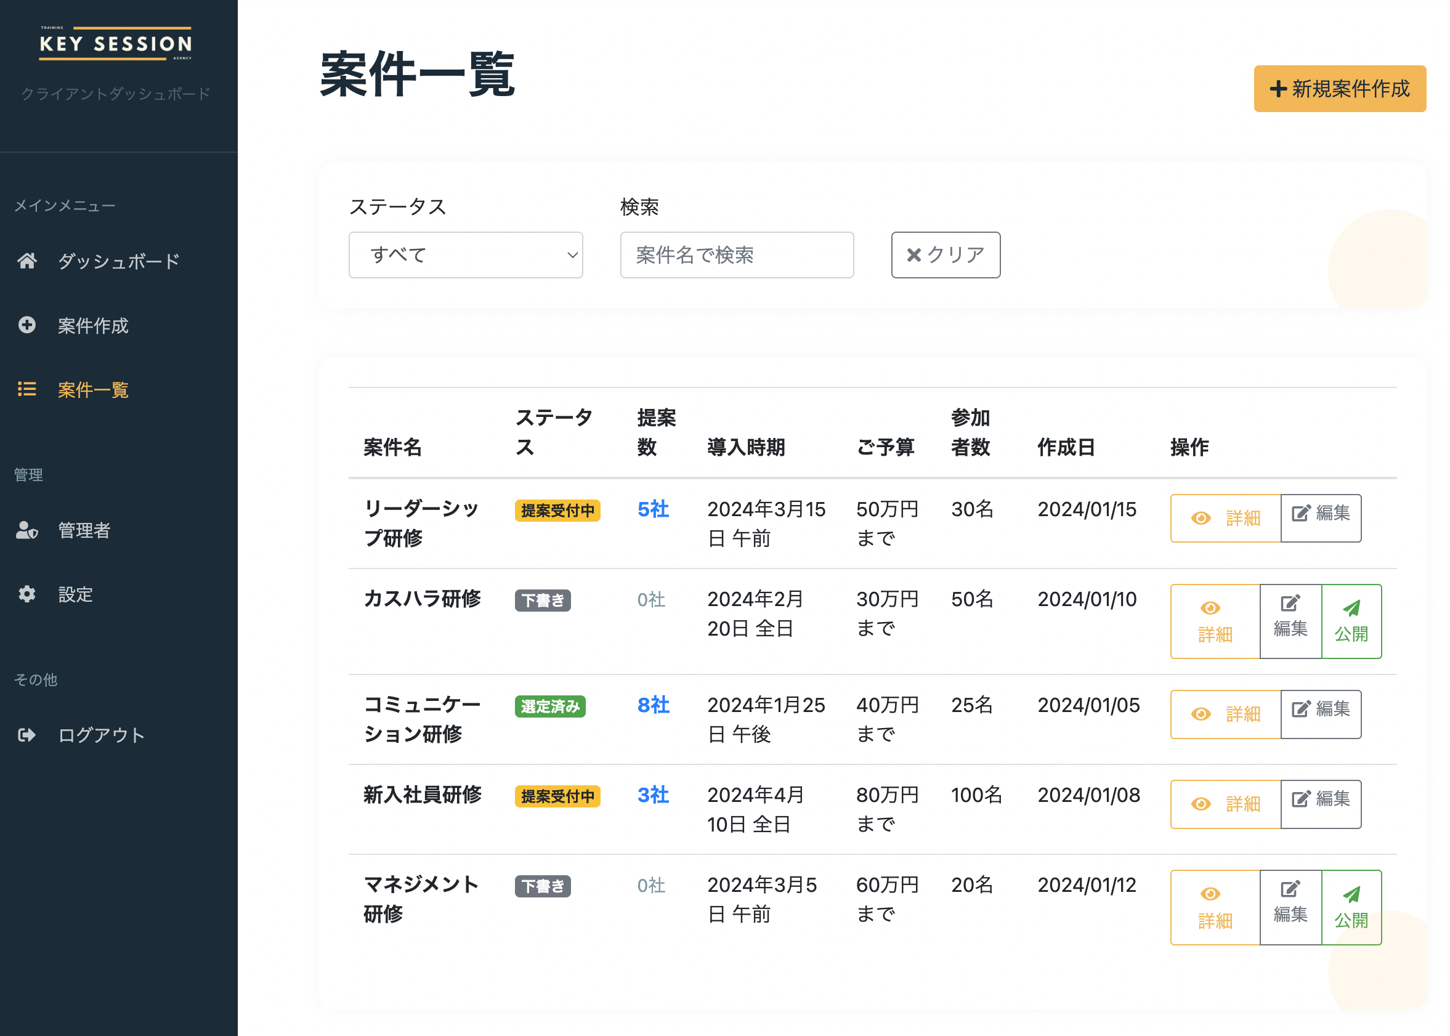This screenshot has width=1450, height=1036.
Task: View details of リーダーシップ研修 via eye icon
Action: (x=1201, y=519)
